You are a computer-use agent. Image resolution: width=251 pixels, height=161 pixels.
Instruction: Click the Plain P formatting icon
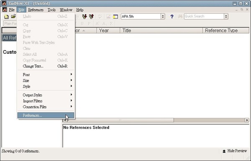pyautogui.click(x=89, y=24)
